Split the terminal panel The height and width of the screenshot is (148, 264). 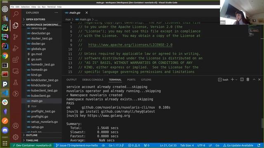click(x=242, y=79)
